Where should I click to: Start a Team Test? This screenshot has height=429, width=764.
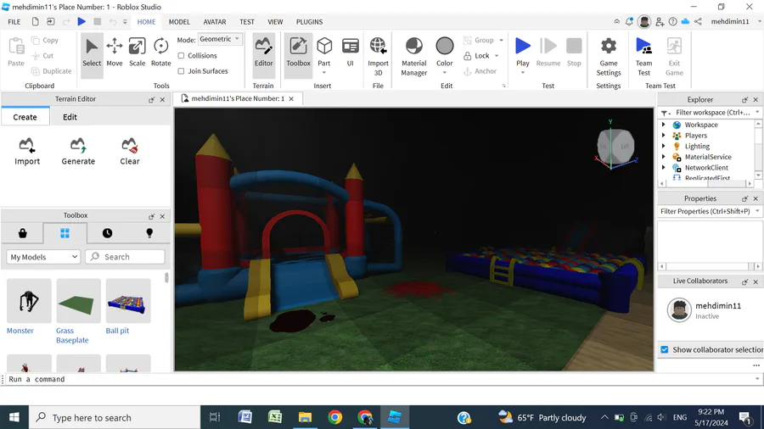643,57
